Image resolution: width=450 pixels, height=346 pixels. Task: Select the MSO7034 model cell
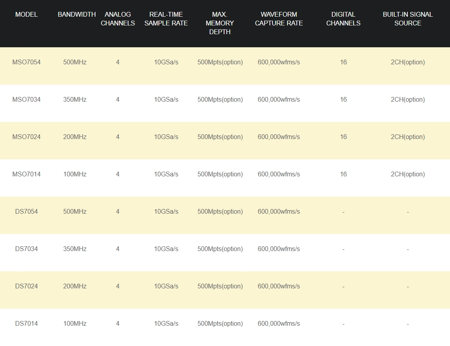[26, 99]
